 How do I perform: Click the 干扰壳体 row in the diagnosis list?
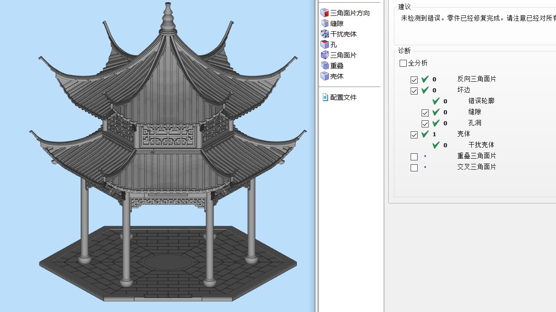coord(481,145)
